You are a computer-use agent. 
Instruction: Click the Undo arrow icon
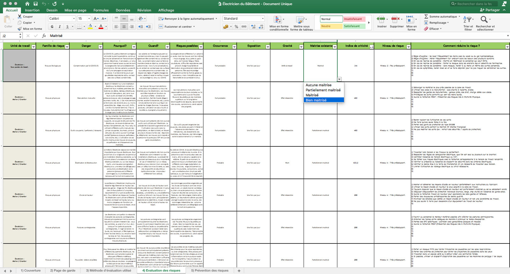click(x=44, y=4)
